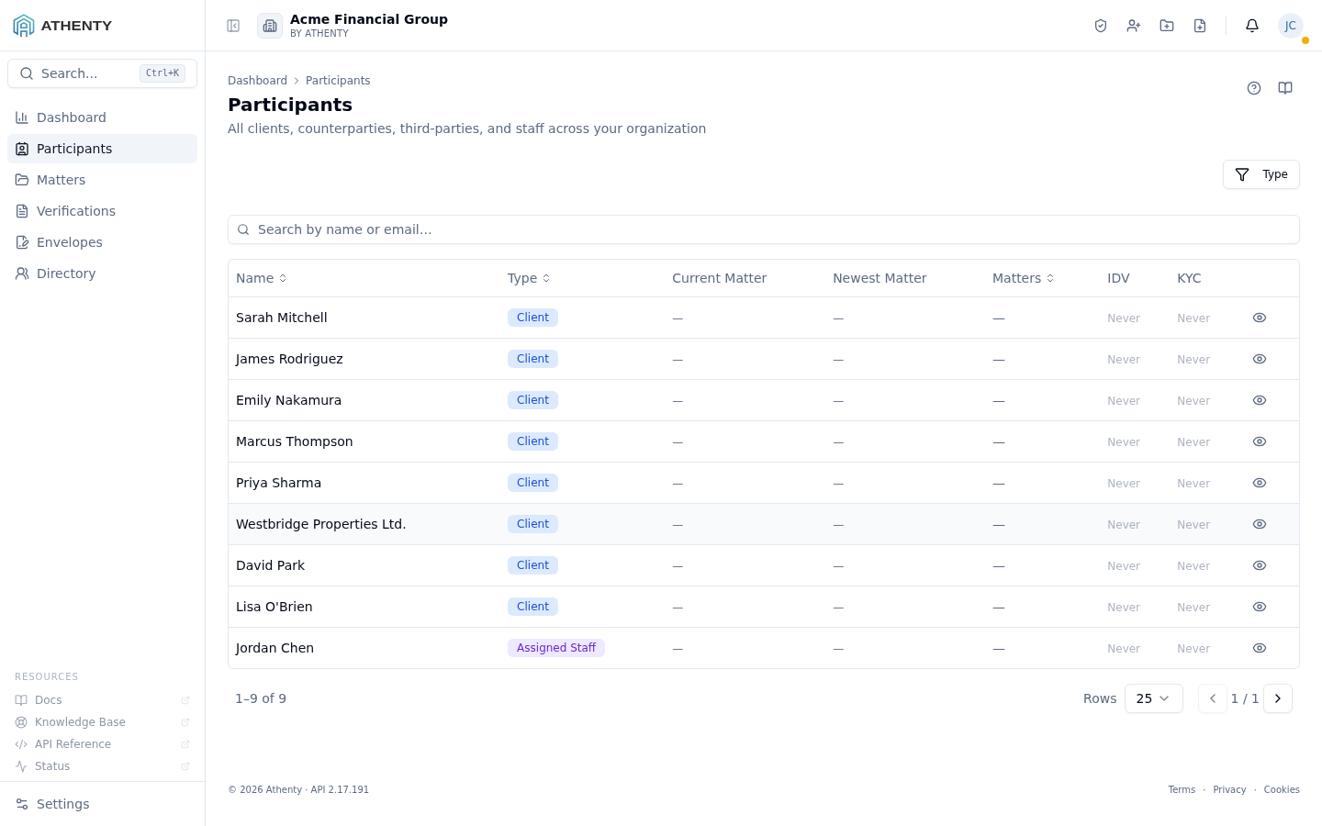
Task: View Westbridge Properties Ltd. via eye icon
Action: (1260, 524)
